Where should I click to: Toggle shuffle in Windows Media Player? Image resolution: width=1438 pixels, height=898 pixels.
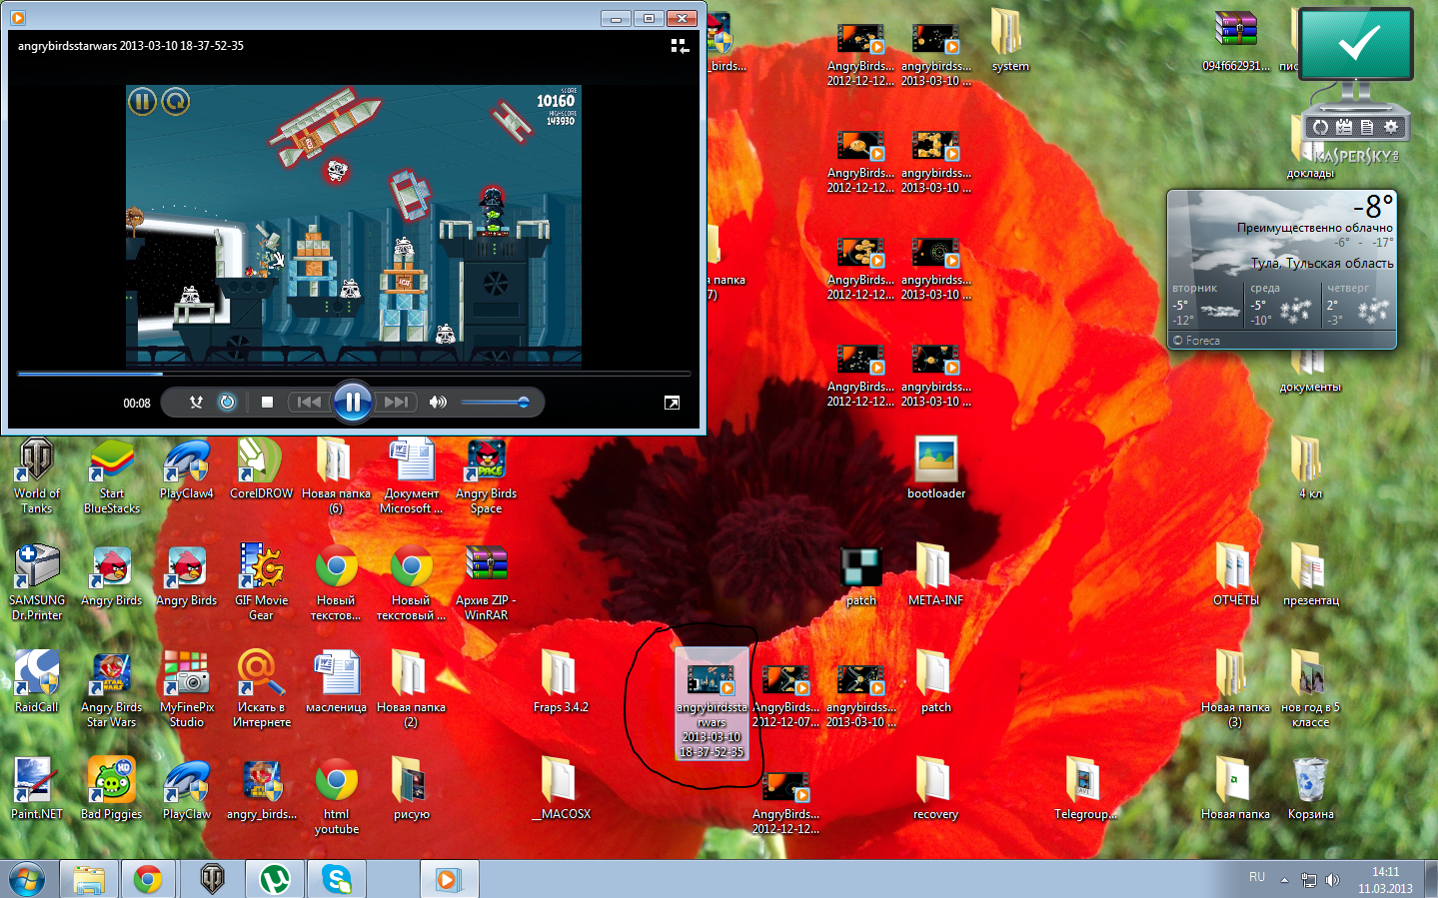[196, 403]
